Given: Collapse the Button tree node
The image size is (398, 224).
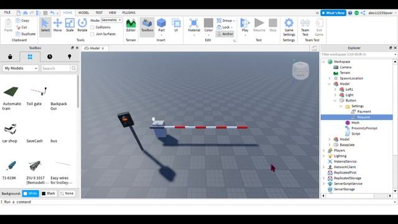Looking at the screenshot, I should [x=335, y=101].
